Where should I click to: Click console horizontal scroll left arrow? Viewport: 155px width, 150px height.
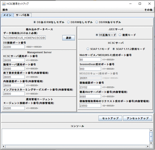point(3,146)
